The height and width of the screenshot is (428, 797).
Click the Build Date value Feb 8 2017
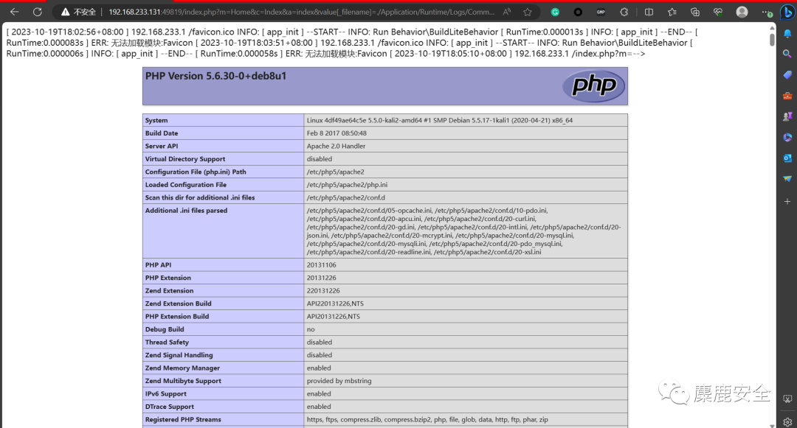[337, 133]
